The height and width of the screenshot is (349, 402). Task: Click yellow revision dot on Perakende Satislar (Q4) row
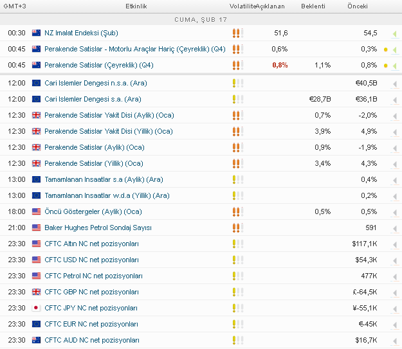point(385,66)
